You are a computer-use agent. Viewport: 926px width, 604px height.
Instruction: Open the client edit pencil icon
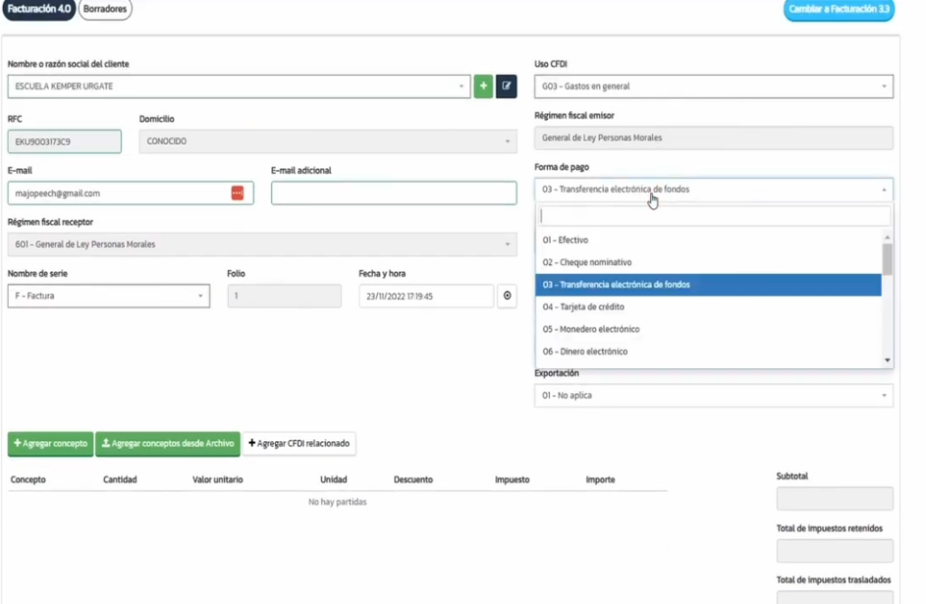506,86
